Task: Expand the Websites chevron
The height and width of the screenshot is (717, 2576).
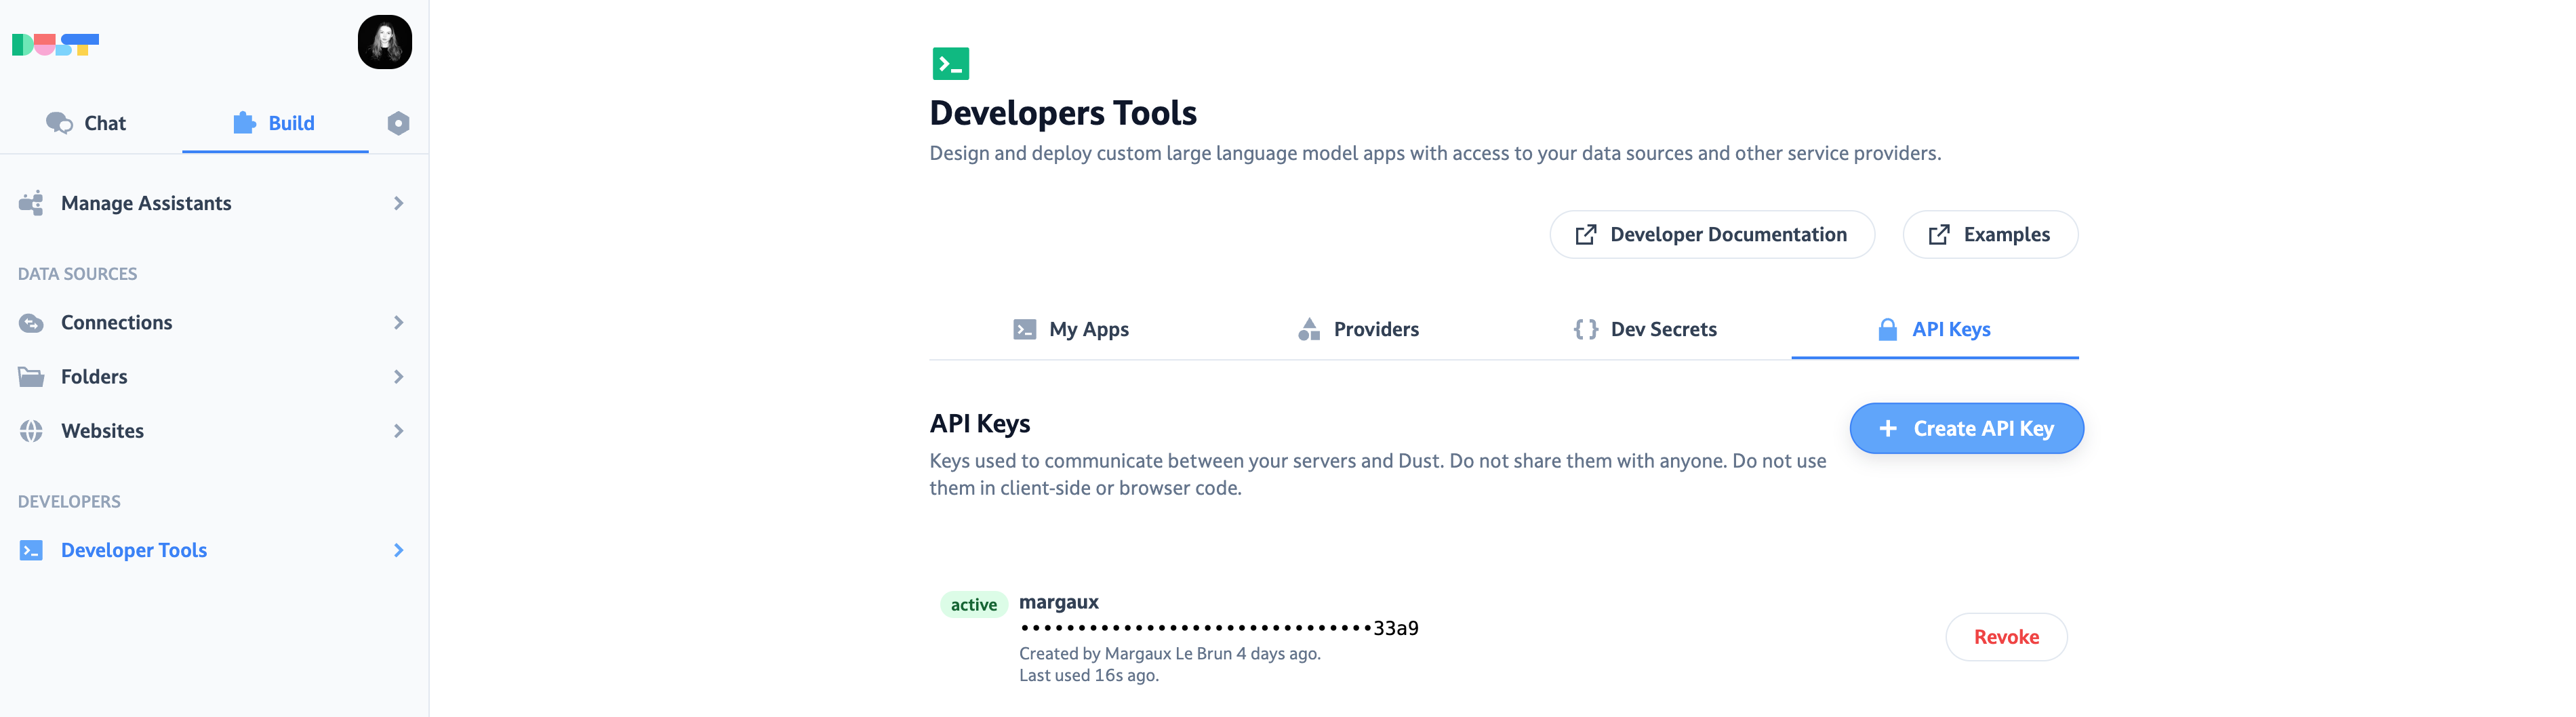Action: tap(398, 431)
